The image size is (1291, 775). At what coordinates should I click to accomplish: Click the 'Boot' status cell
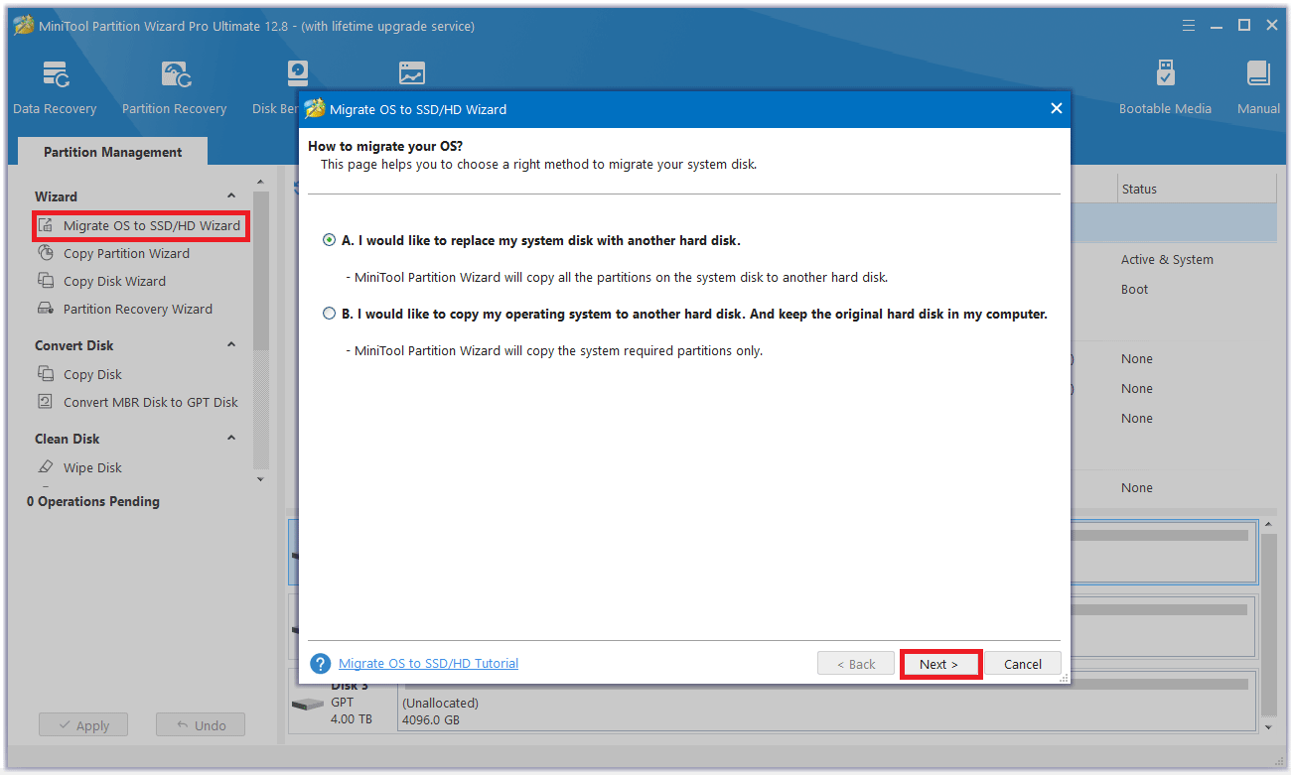[1134, 290]
